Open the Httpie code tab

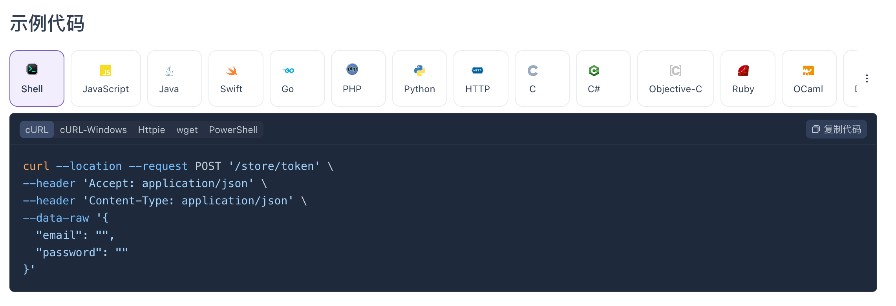pos(152,130)
